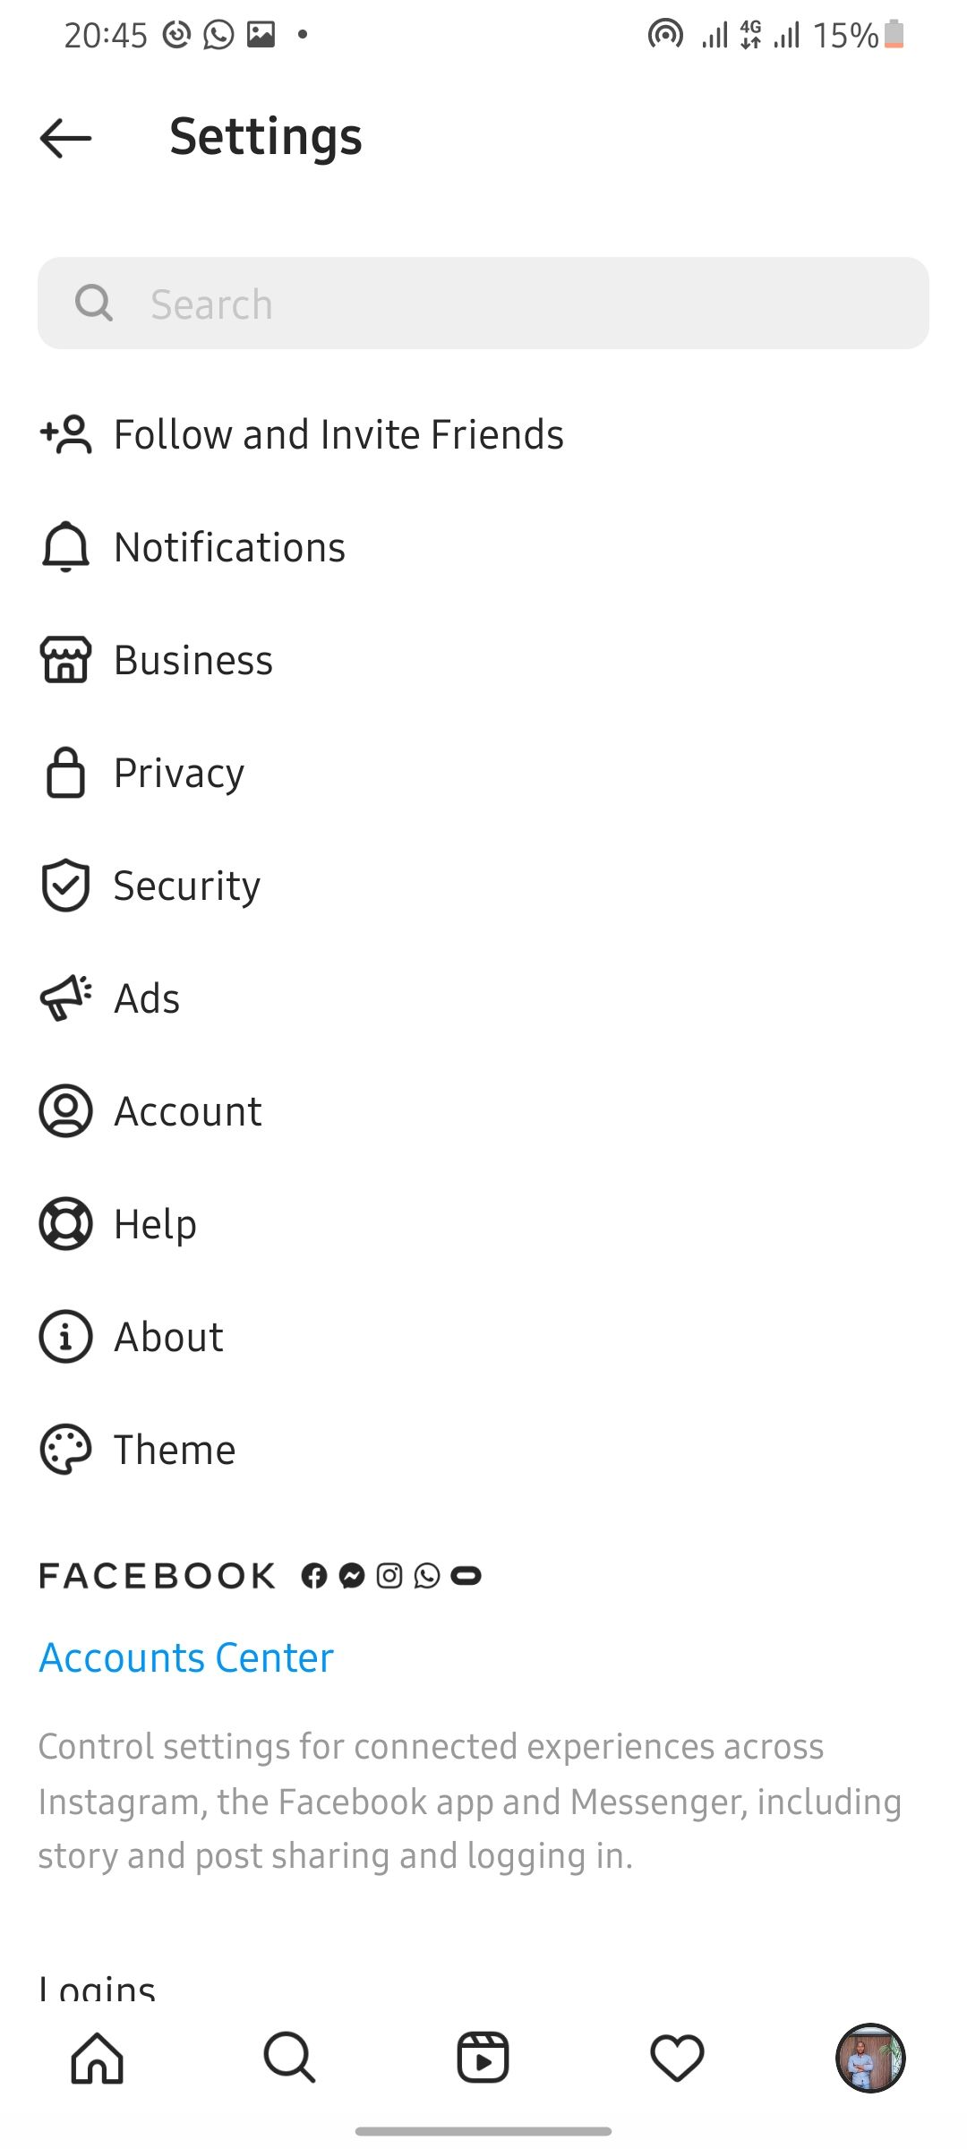Tap the Theme palette icon
This screenshot has width=967, height=2149.
coord(65,1450)
